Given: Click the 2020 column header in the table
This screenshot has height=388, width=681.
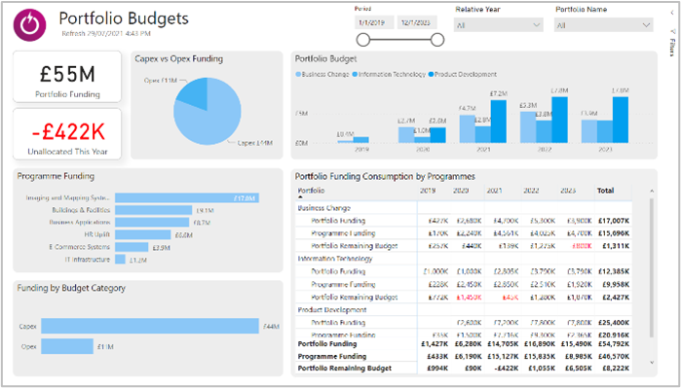Looking at the screenshot, I should tap(460, 191).
